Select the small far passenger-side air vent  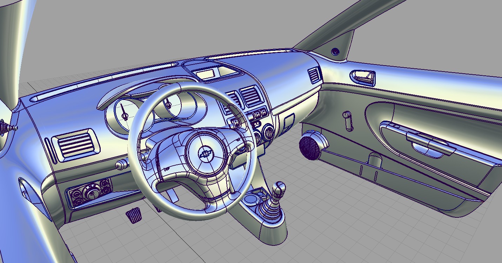pos(314,75)
